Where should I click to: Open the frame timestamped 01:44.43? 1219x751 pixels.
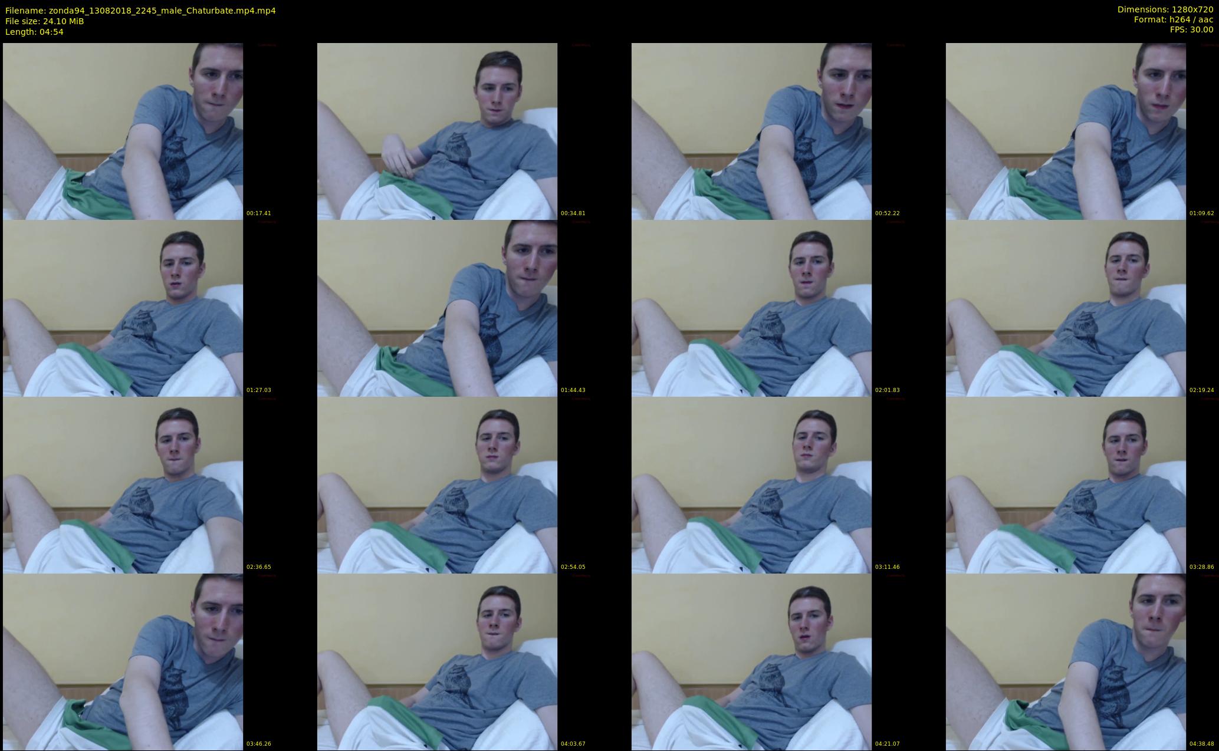click(x=437, y=308)
